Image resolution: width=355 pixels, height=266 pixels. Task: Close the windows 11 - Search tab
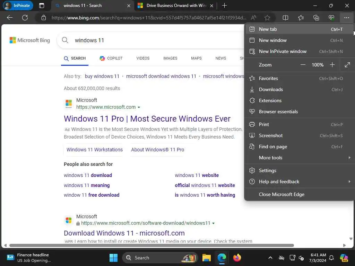[x=129, y=6]
